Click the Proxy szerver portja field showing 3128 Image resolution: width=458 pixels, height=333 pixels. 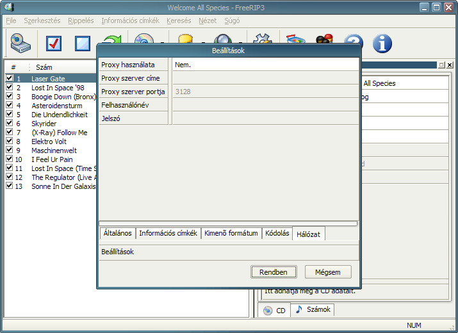(x=265, y=92)
